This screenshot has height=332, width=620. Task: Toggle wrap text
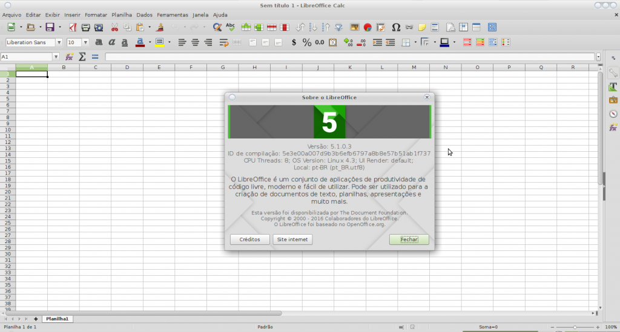pos(224,42)
